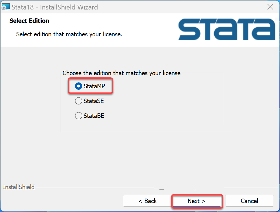
Task: Click empty title bar area beside window title
Action: [178, 7]
